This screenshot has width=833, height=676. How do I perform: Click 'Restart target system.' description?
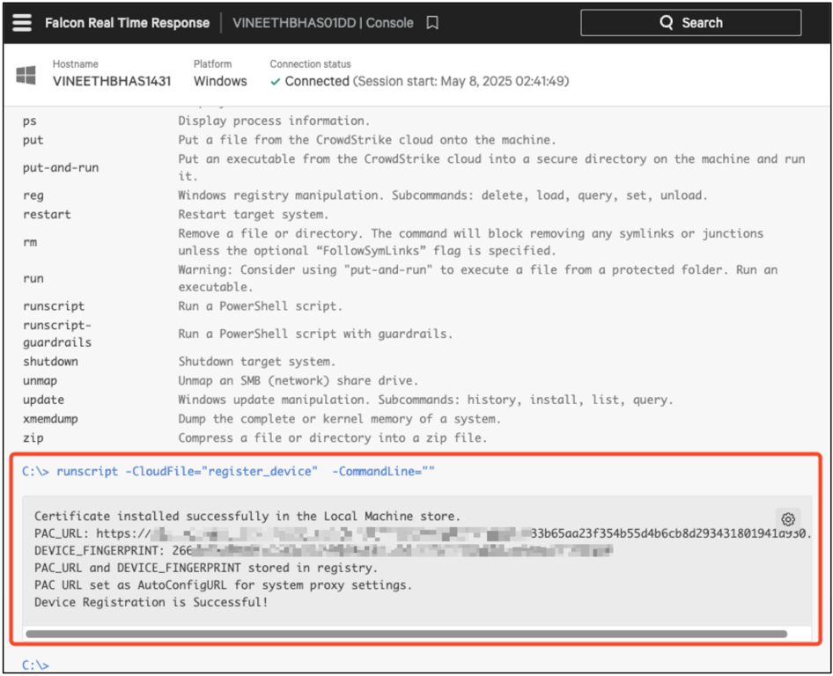(253, 215)
